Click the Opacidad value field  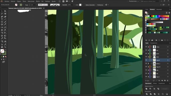click(70, 5)
